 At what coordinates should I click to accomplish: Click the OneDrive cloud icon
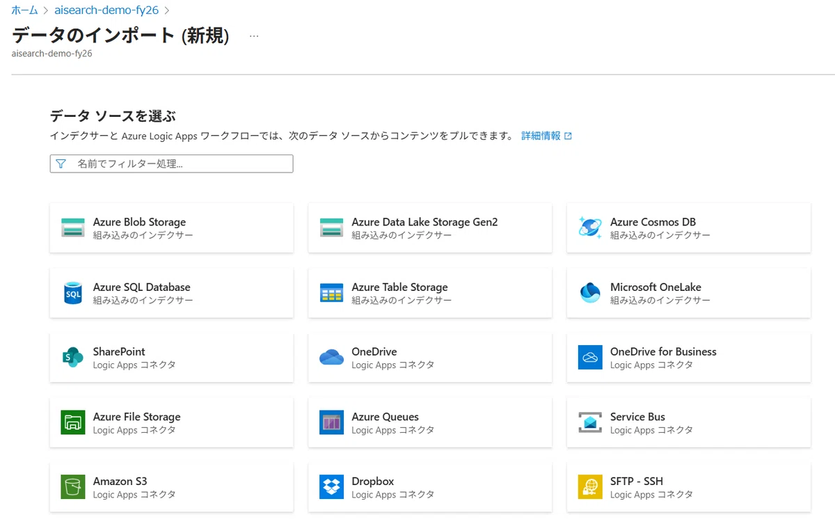tap(331, 358)
